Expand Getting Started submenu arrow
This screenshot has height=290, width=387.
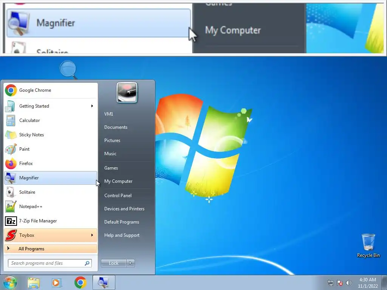tap(92, 106)
